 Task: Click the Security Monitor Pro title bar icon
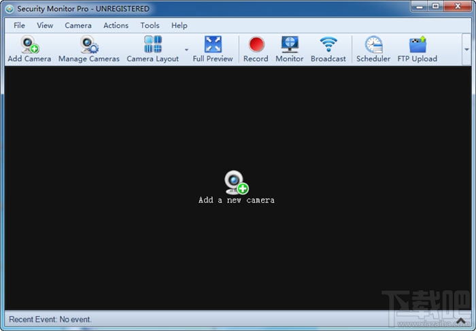pyautogui.click(x=10, y=9)
